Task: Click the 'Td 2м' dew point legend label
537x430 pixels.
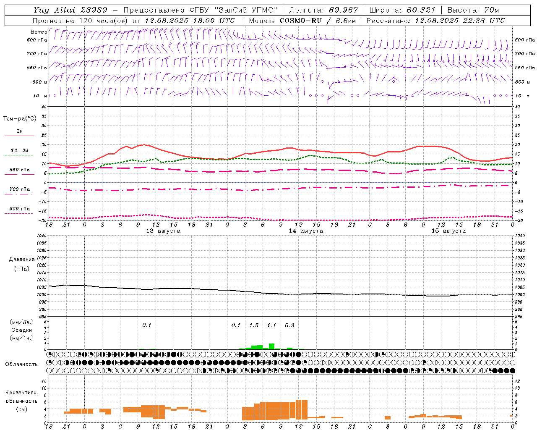Action: click(x=19, y=150)
